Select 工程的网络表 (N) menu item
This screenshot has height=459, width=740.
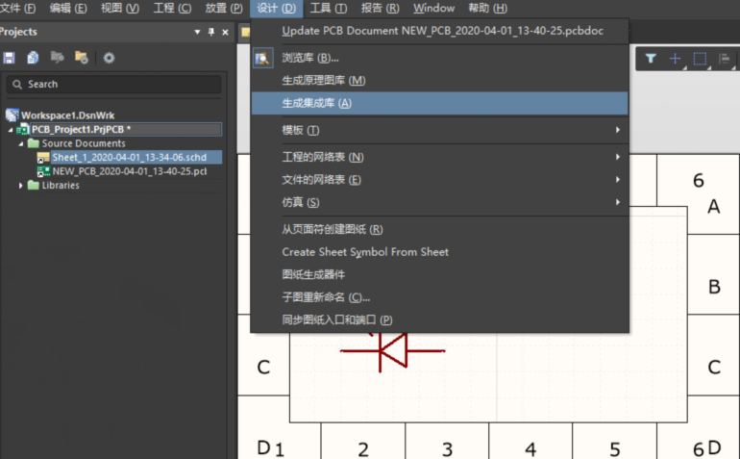point(440,157)
